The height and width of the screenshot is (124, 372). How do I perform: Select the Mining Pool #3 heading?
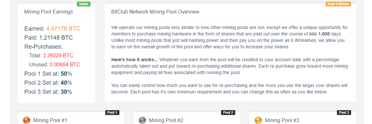tap(282, 120)
